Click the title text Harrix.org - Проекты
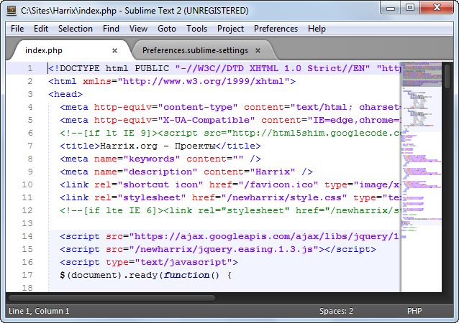The image size is (459, 323). (158, 146)
